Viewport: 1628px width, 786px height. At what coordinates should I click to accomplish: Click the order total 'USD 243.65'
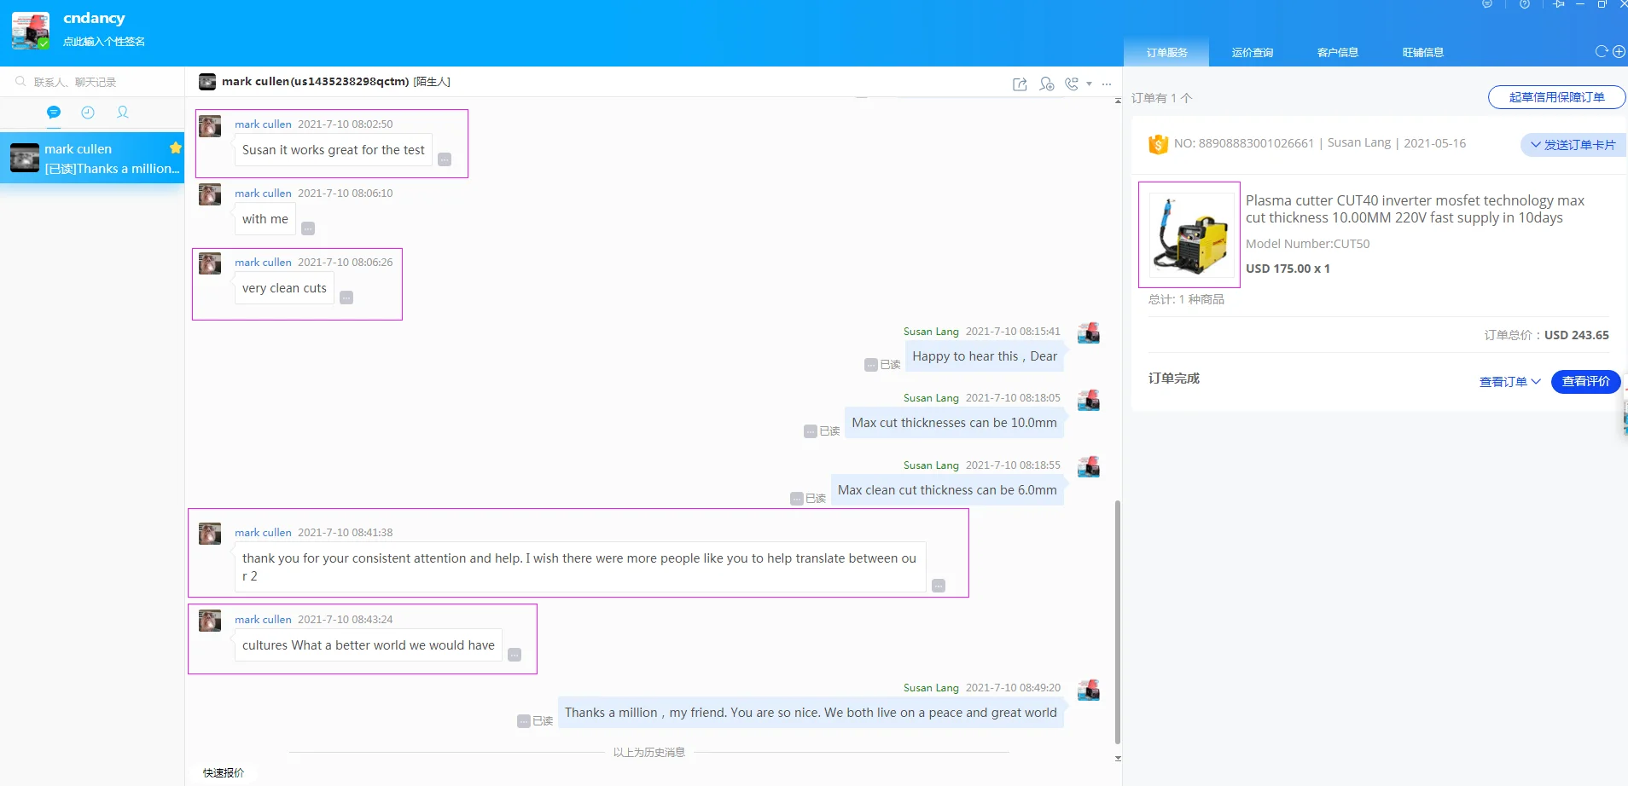click(1577, 335)
